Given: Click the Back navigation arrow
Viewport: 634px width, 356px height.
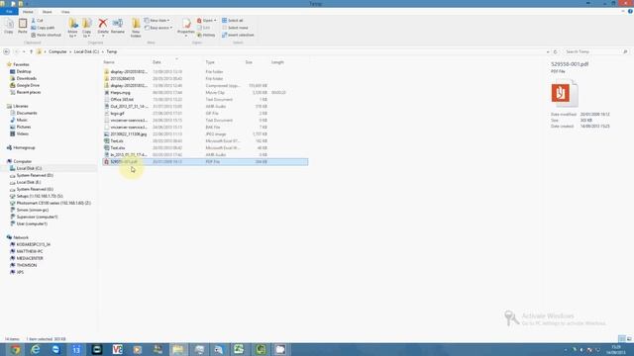Looking at the screenshot, I should point(6,51).
